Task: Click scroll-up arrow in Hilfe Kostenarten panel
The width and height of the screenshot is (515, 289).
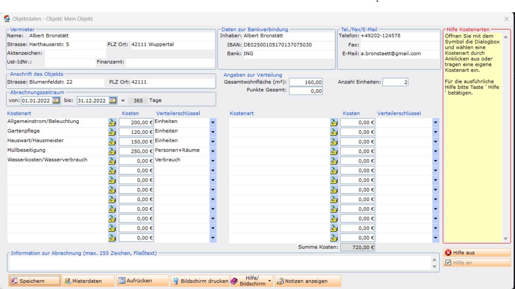Action: [x=506, y=37]
